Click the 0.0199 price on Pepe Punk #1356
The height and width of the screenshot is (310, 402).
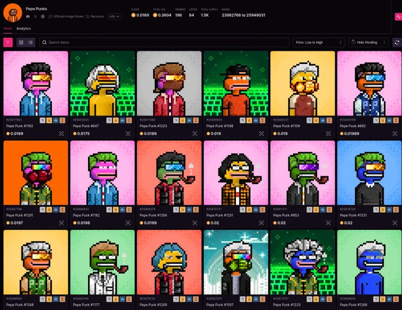click(150, 223)
